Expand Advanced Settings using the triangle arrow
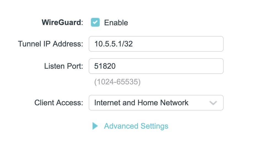Screen dimensions: 260x149 95,126
